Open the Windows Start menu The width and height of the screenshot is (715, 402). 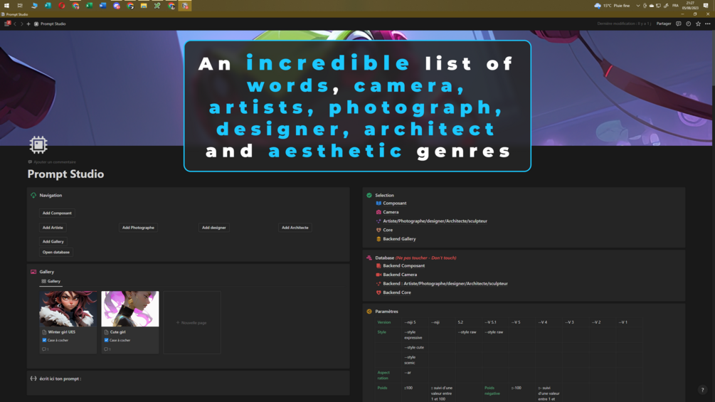(x=6, y=6)
